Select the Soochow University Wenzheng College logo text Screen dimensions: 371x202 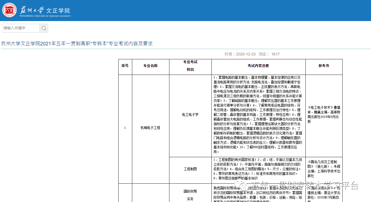[44, 10]
